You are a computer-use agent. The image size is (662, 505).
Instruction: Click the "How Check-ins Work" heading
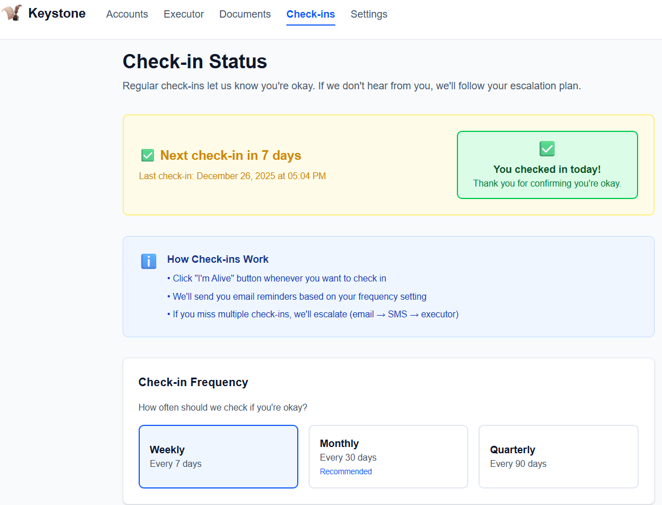tap(218, 259)
